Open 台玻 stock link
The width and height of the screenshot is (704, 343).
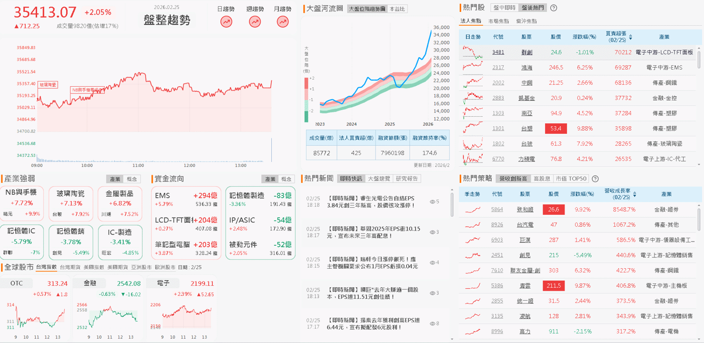click(527, 144)
